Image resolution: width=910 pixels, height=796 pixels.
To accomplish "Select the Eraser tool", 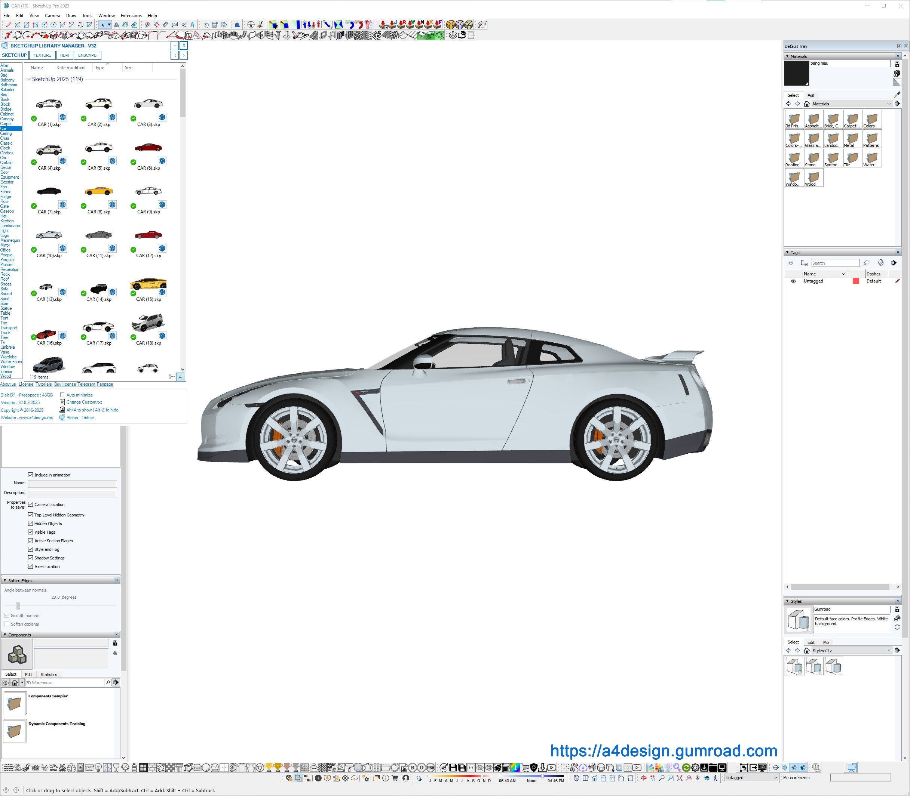I will (134, 25).
